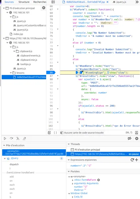
Task: Select the paused https://192.168.56.101/lessons thread
Action: pos(103,154)
